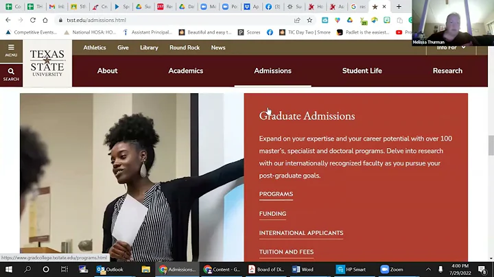The image size is (494, 277).
Task: Open the Academics navigation menu
Action: [186, 71]
